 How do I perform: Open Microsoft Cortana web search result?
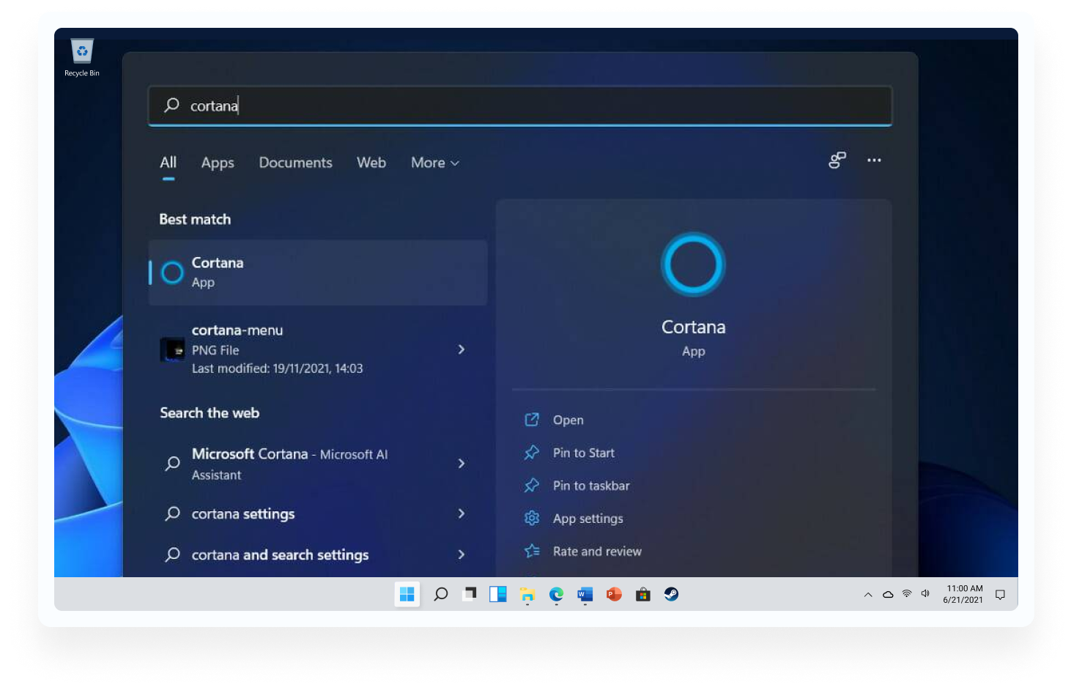[318, 464]
